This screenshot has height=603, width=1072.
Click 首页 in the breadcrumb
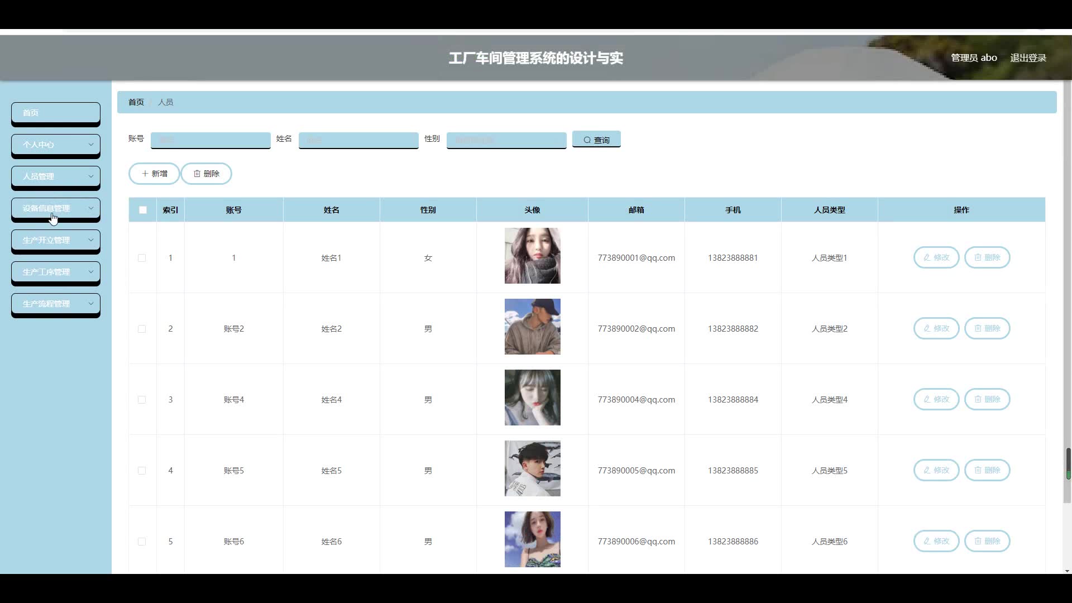(x=136, y=102)
